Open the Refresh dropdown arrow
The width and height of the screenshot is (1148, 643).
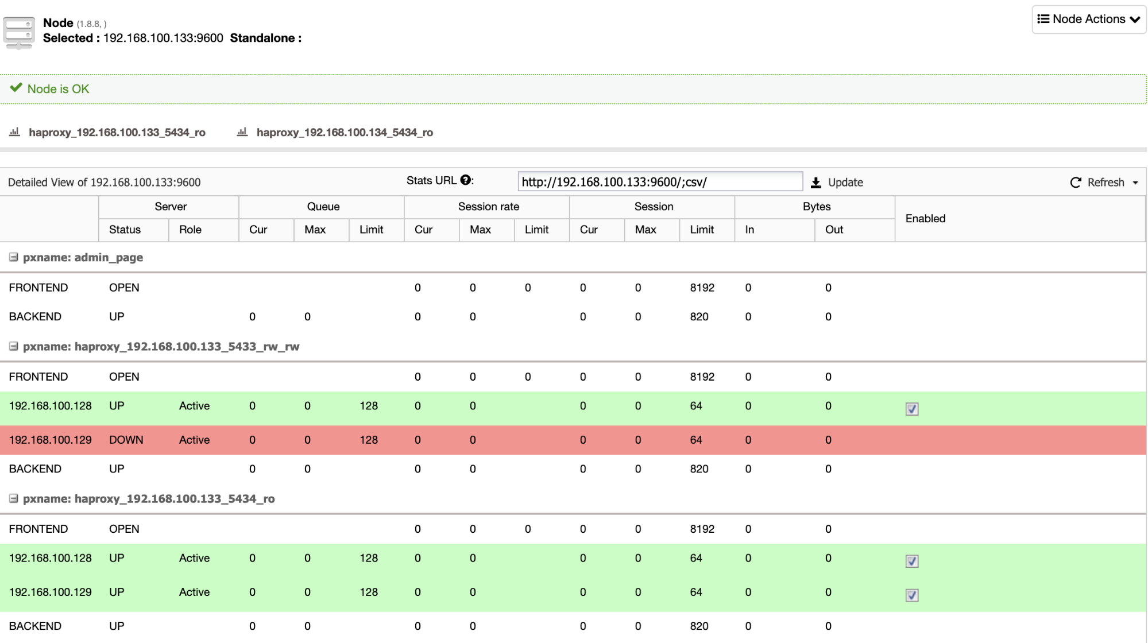coord(1136,183)
